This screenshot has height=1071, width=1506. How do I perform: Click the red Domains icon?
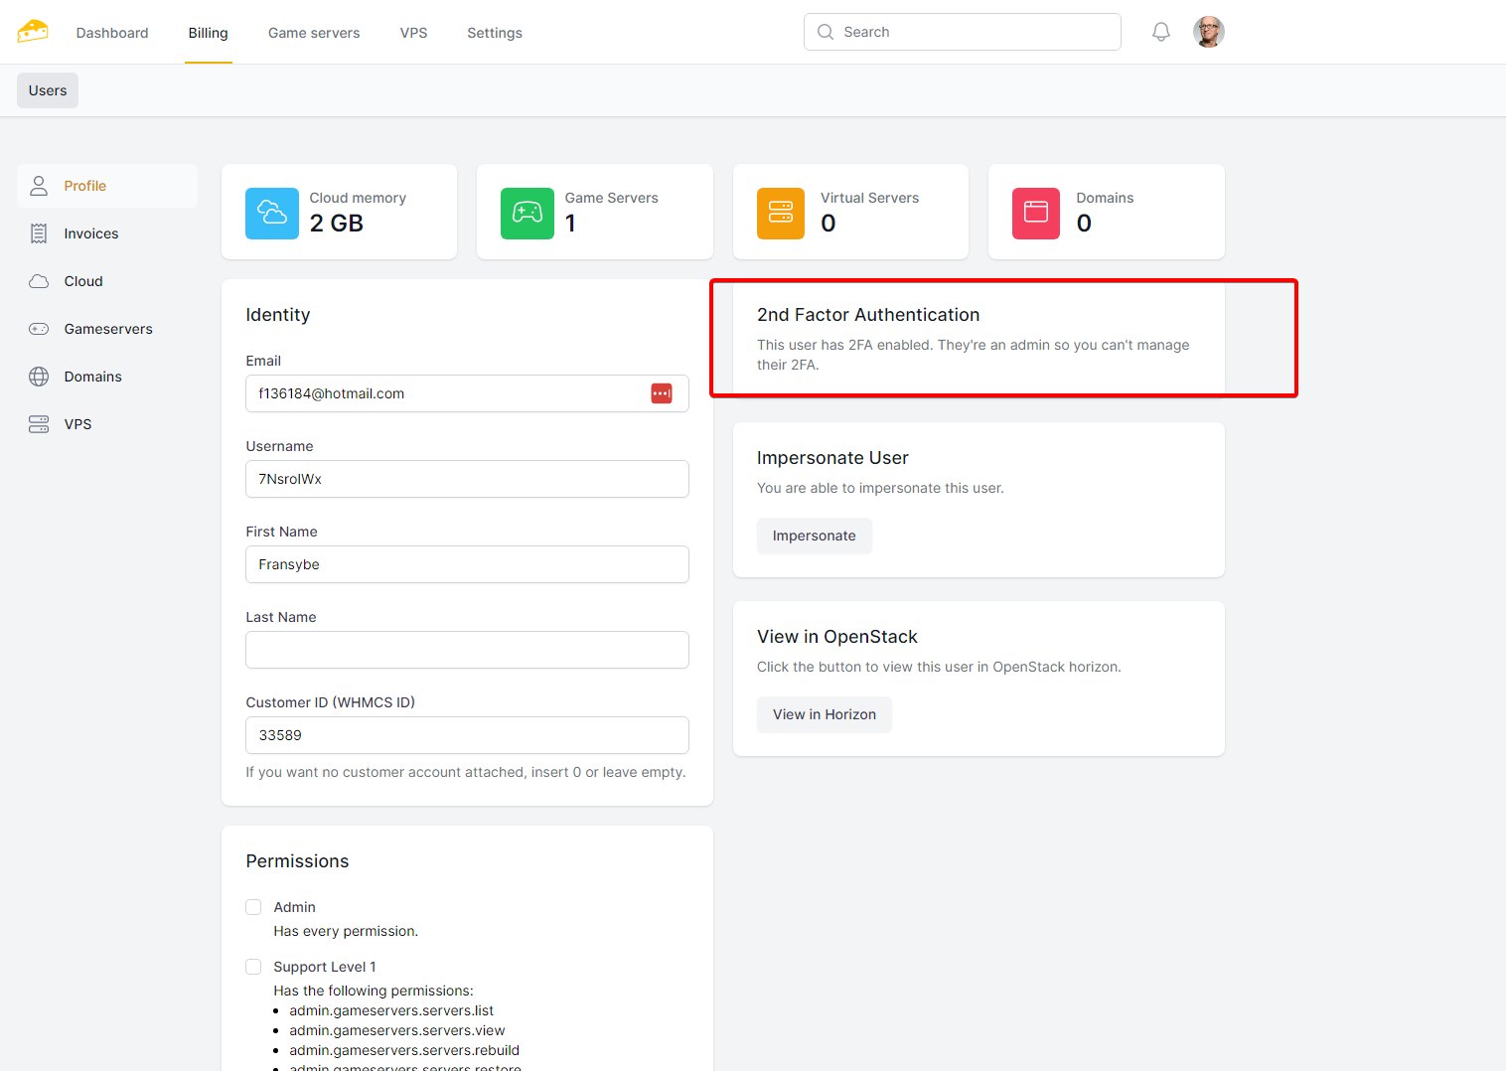(x=1036, y=213)
